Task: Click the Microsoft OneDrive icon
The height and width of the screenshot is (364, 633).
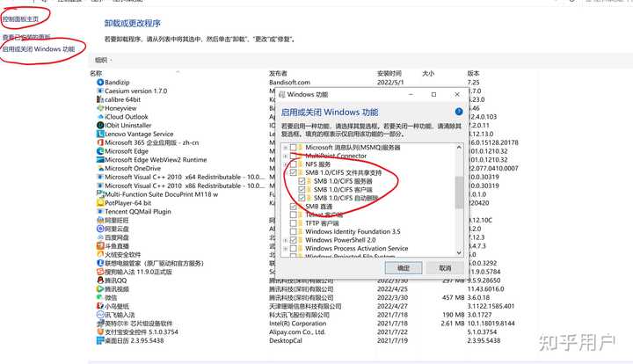Action: coord(100,168)
